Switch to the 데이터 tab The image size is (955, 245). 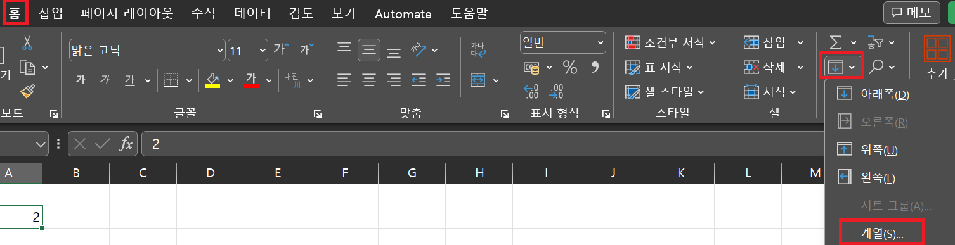(x=252, y=13)
